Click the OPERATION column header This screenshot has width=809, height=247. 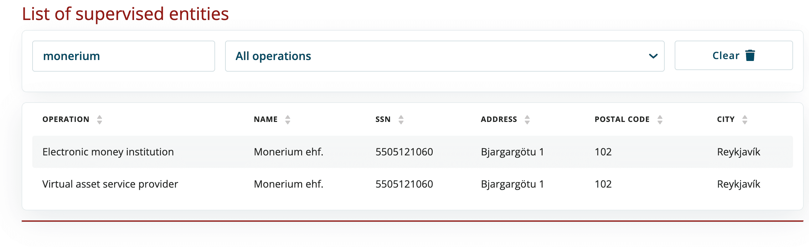(x=66, y=119)
